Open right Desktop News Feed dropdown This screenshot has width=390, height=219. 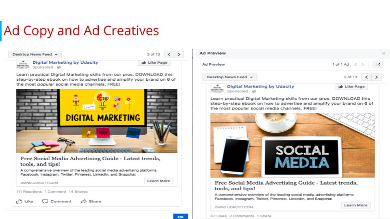[229, 77]
